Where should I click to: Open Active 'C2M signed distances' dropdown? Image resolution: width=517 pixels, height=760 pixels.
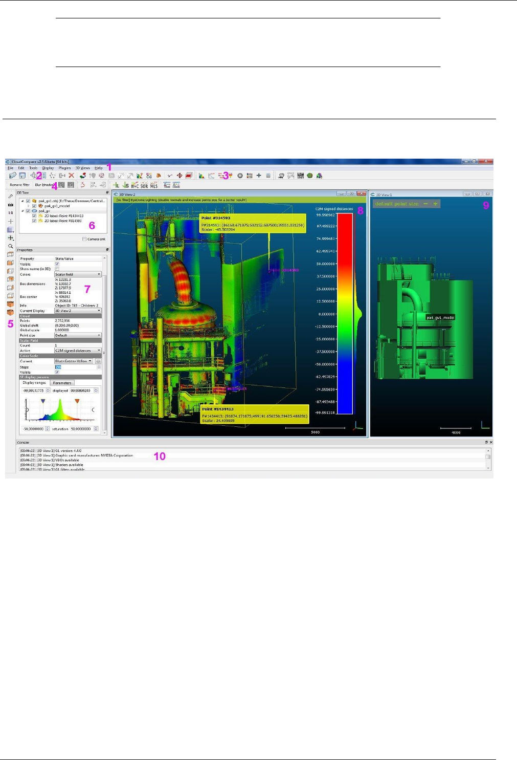(78, 351)
